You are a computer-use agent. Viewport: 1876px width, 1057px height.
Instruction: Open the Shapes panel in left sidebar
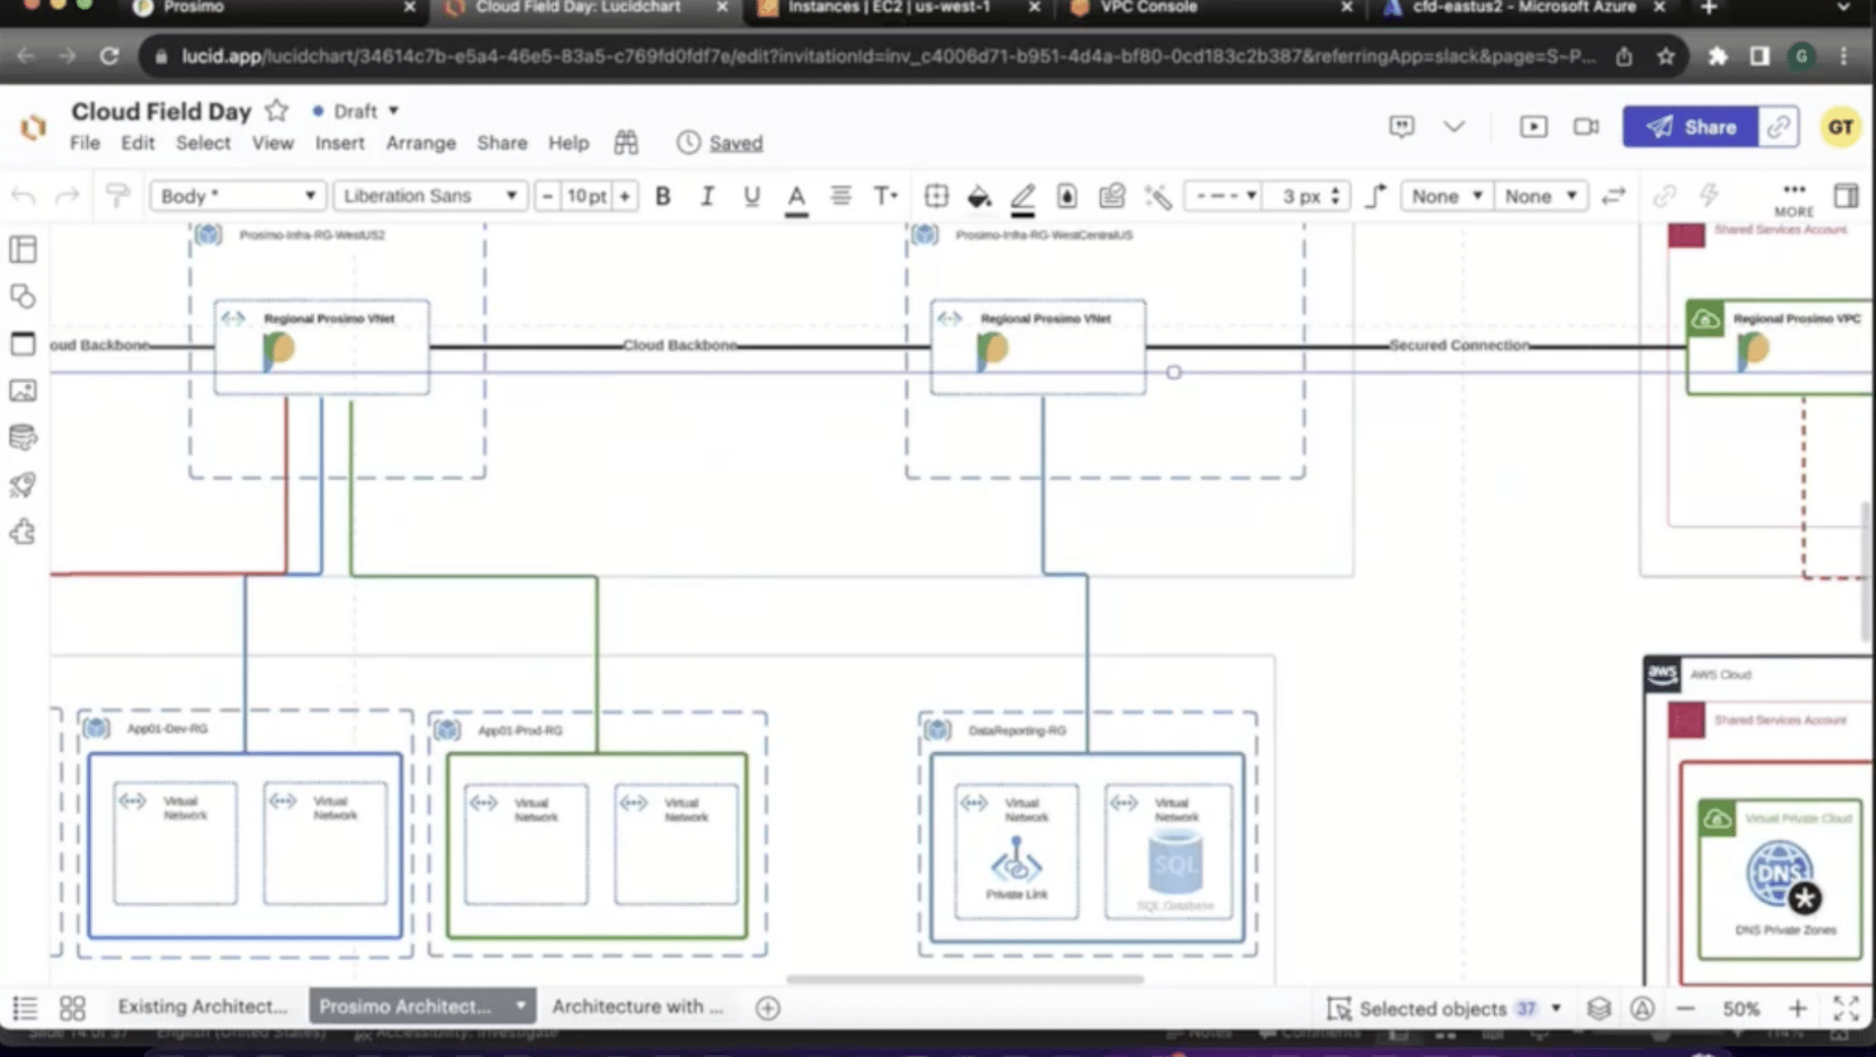point(23,296)
